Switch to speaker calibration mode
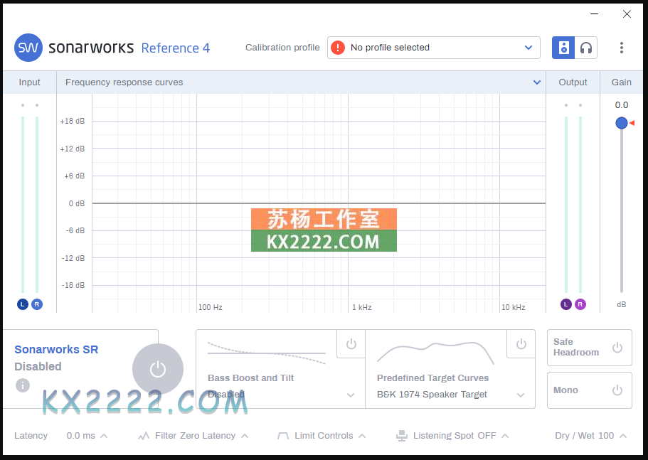Screen dimensions: 648x460 click(563, 48)
